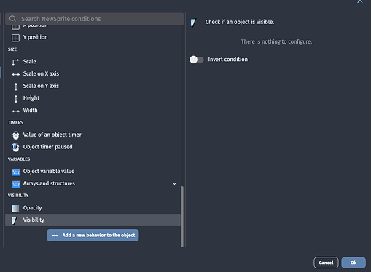
Task: Select the Visibility condition entry
Action: point(93,220)
